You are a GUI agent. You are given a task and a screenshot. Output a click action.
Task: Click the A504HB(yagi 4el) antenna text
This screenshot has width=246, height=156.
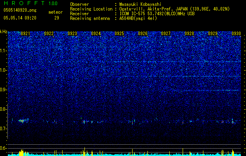click(138, 18)
